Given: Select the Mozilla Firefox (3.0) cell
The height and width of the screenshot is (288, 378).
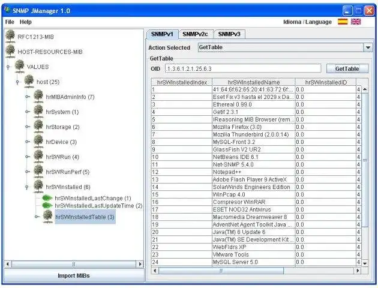Looking at the screenshot, I should (x=253, y=127).
